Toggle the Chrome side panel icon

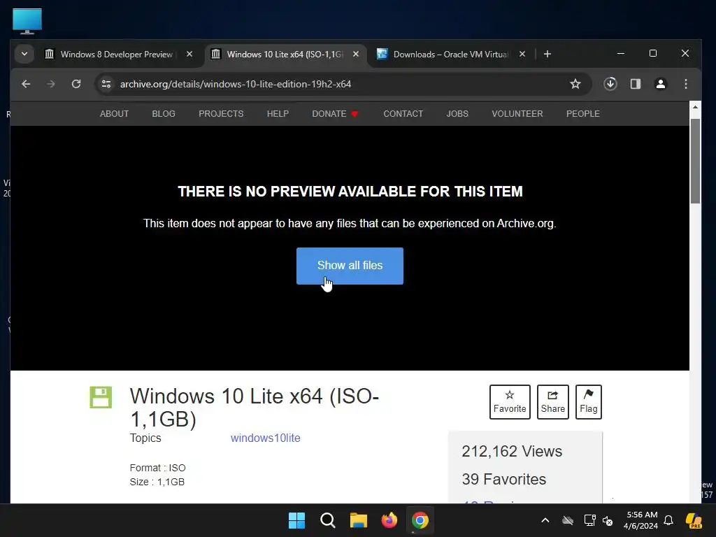[635, 84]
